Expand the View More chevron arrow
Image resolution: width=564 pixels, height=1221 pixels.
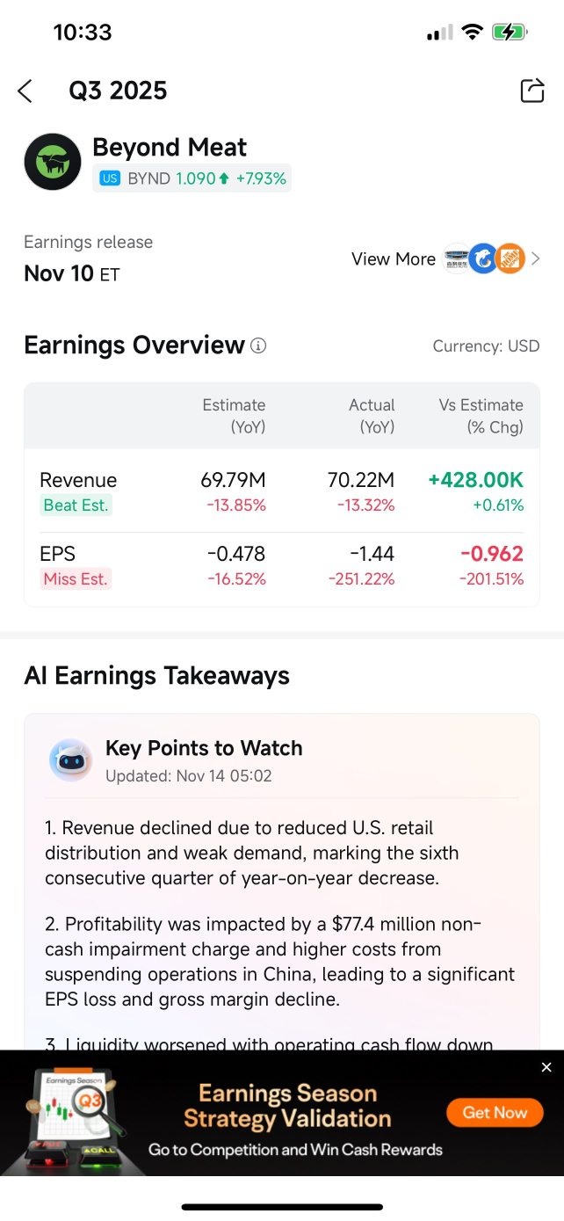point(535,259)
